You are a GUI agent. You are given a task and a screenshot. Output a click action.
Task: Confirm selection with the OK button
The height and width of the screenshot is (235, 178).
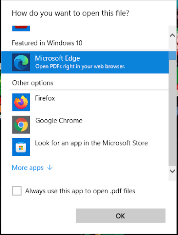pyautogui.click(x=121, y=216)
